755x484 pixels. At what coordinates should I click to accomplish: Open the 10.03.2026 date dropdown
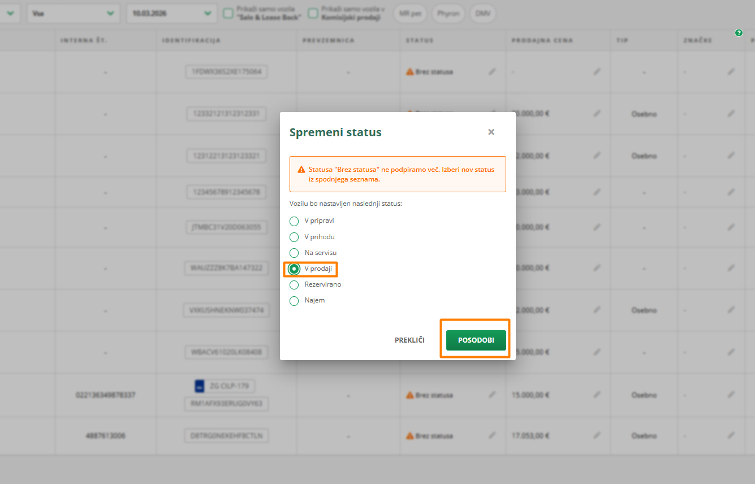[x=172, y=13]
